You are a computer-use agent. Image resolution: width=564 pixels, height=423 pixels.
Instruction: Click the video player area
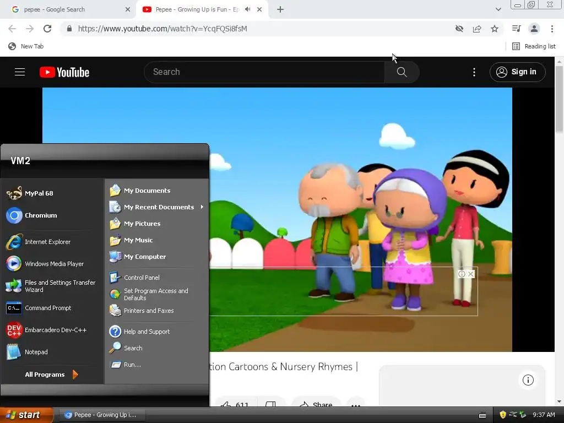click(277, 219)
